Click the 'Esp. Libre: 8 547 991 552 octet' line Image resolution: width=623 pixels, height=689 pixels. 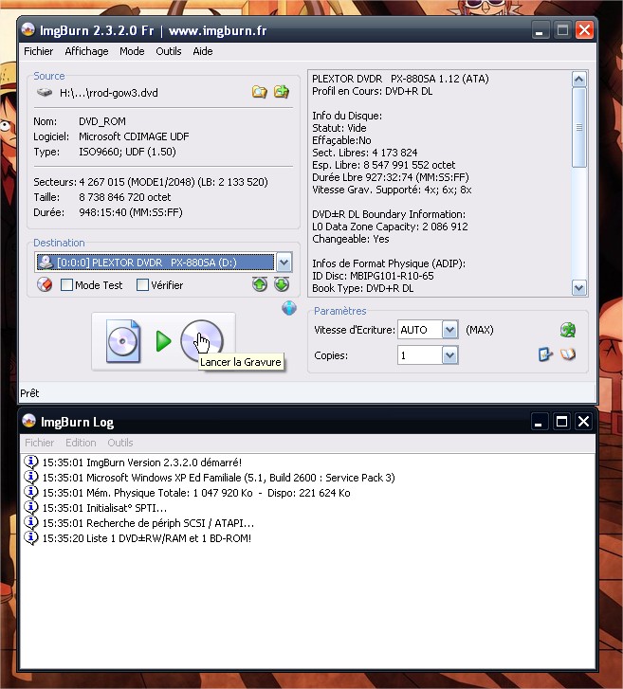coord(383,165)
